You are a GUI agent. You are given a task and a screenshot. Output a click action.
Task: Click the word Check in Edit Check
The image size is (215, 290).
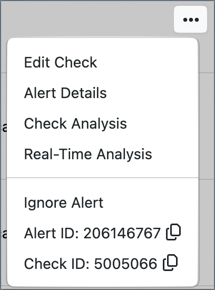click(x=75, y=62)
